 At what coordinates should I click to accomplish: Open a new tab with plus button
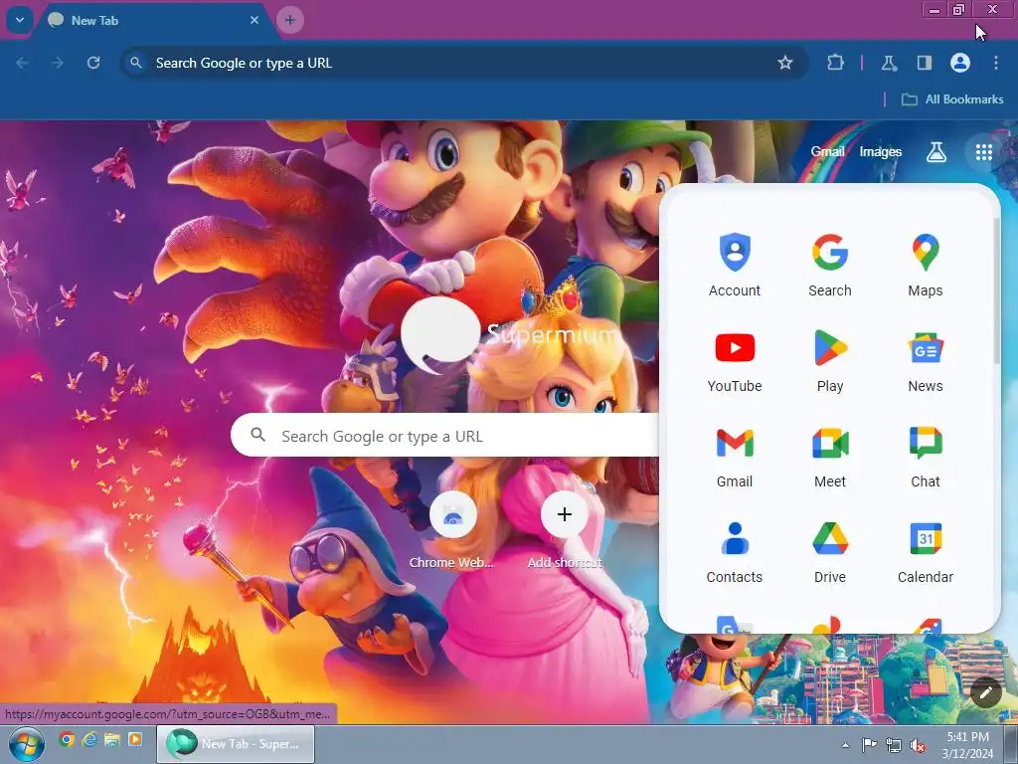click(x=290, y=20)
